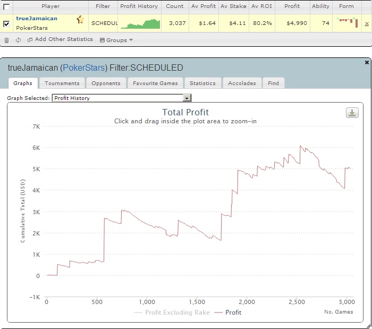
Task: Open the Profit History sparkline thumbnail
Action: tap(140, 24)
